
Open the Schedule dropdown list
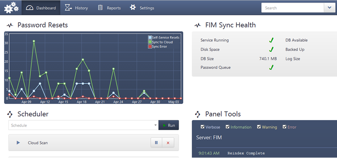click(83, 125)
